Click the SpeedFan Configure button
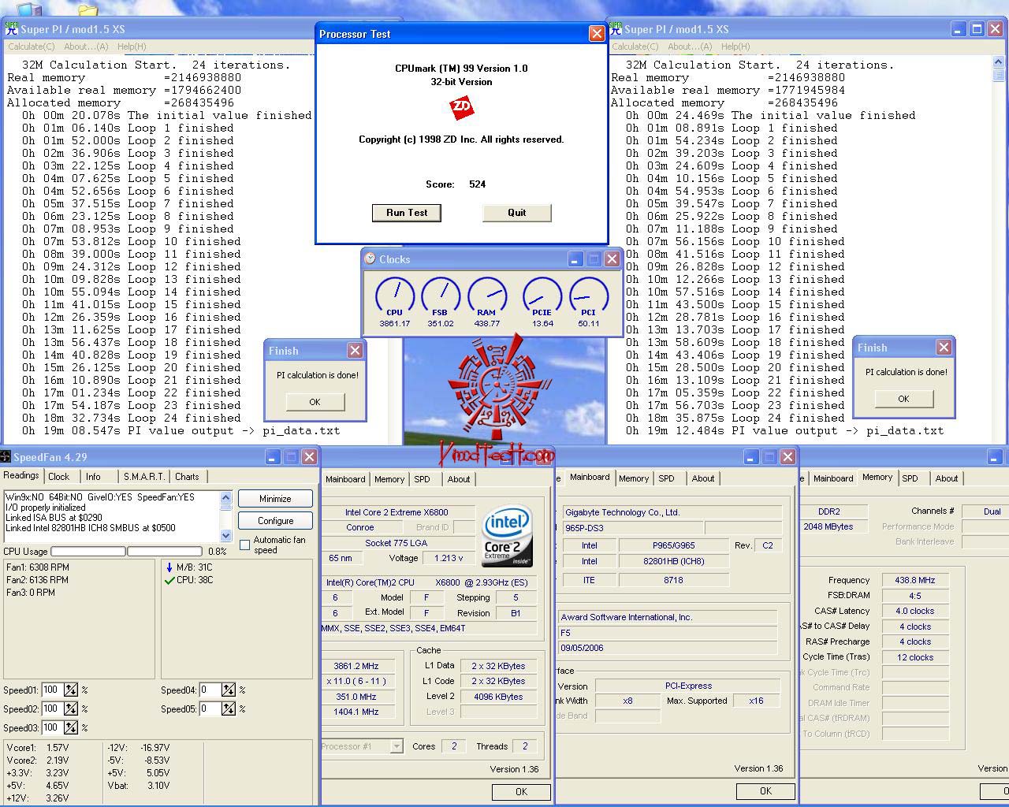The width and height of the screenshot is (1009, 807). click(x=275, y=521)
